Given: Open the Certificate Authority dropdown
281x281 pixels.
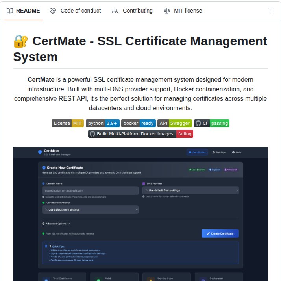Looking at the screenshot, I should click(90, 209).
